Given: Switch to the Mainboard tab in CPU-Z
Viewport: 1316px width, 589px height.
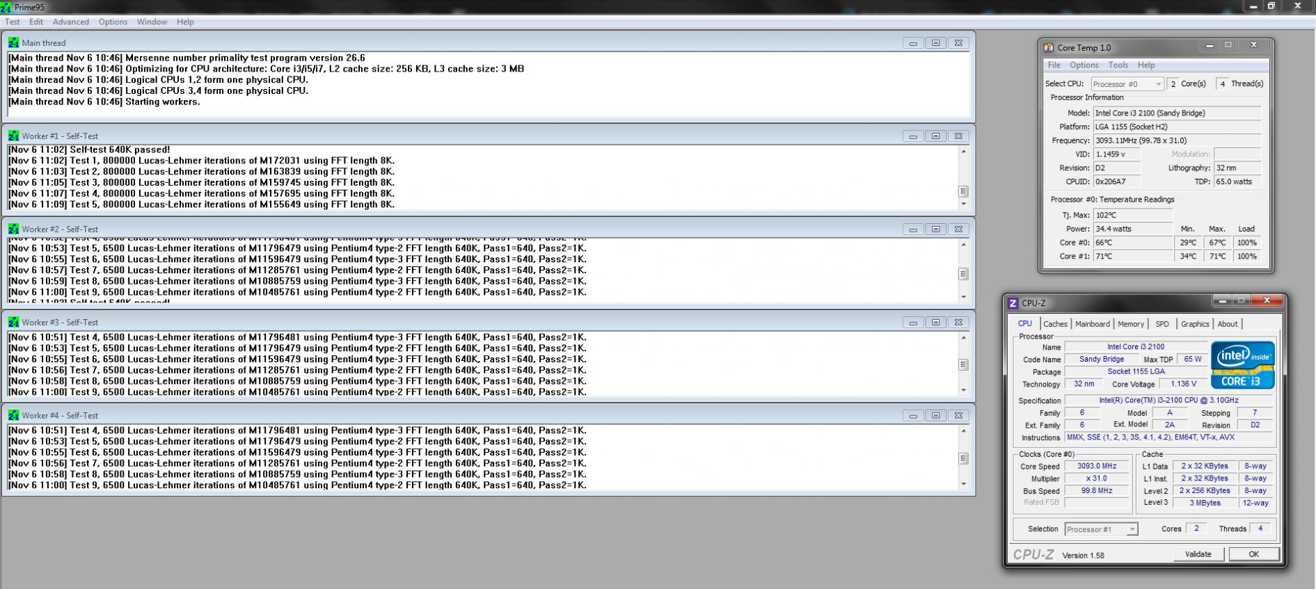Looking at the screenshot, I should [1093, 324].
